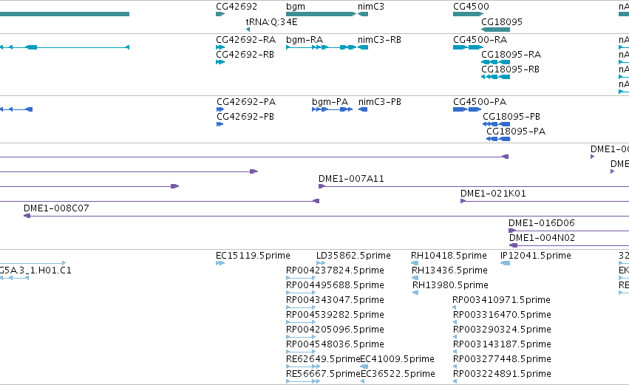This screenshot has height=385, width=629.
Task: Select transcript CG42692-RB
Action: (x=220, y=62)
